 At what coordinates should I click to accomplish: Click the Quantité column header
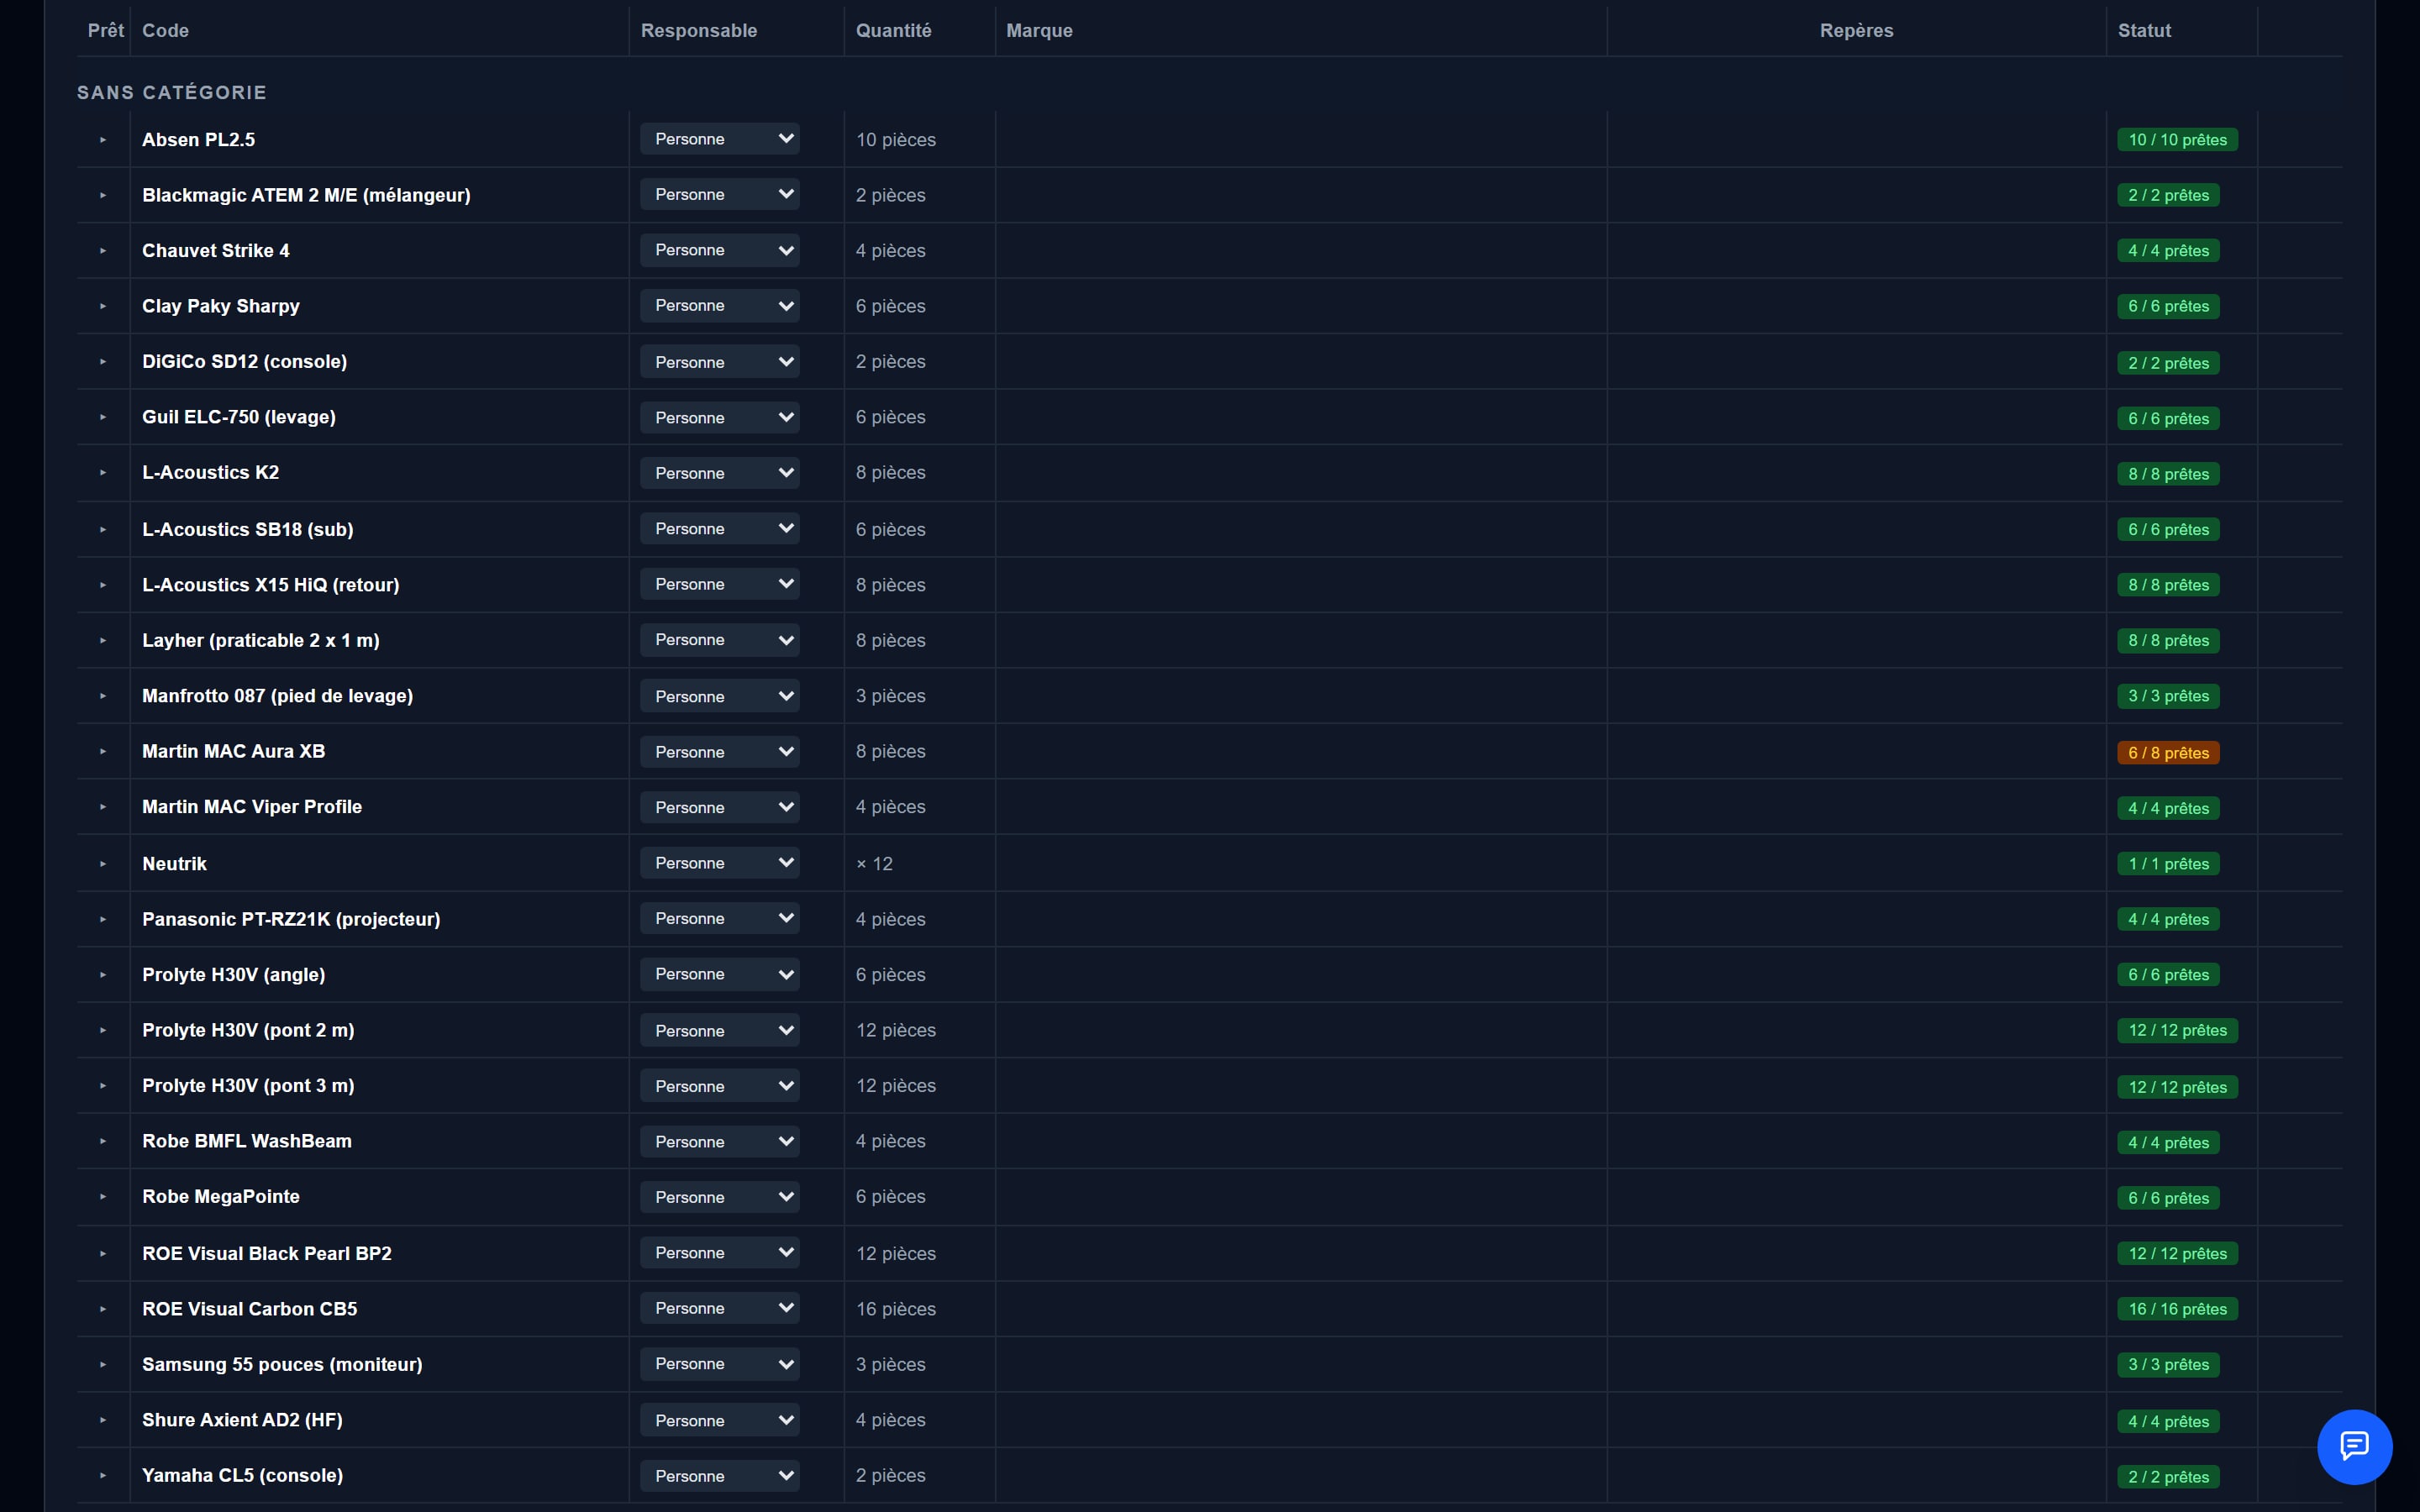click(893, 31)
